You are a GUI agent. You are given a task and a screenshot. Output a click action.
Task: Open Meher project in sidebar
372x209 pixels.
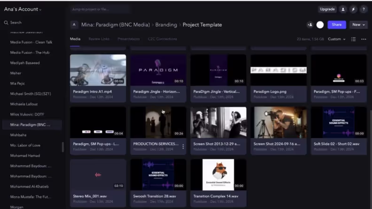[15, 73]
